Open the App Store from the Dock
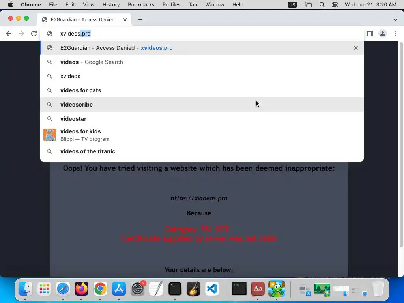This screenshot has width=404, height=303. [x=119, y=288]
